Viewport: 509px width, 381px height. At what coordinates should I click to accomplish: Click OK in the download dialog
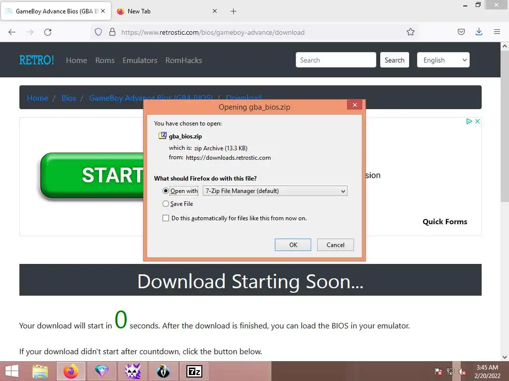[x=293, y=245]
